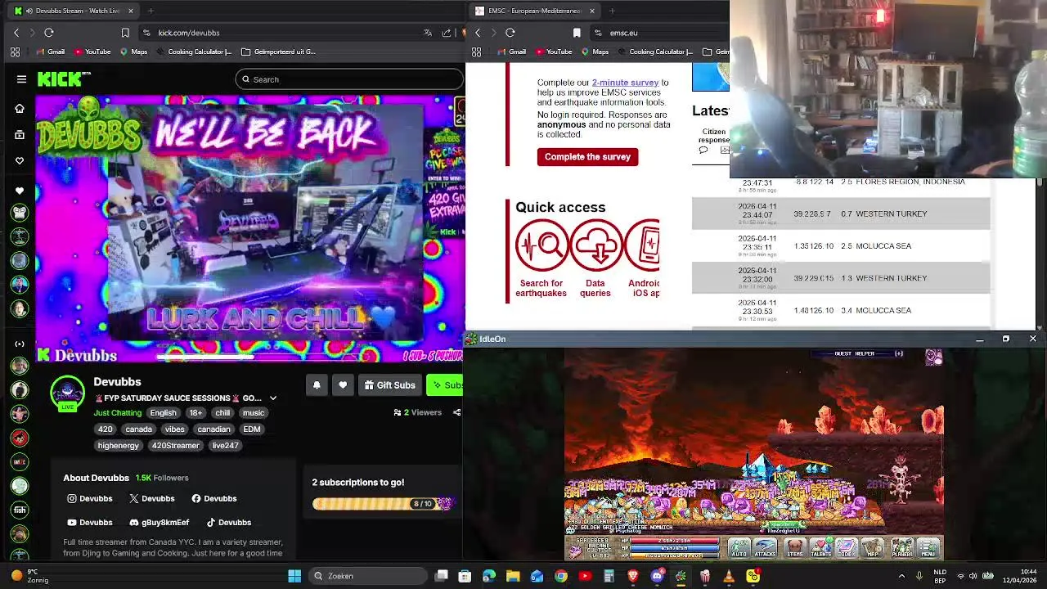The height and width of the screenshot is (589, 1047).
Task: Open the Kick sidebar browse icon
Action: point(20,134)
